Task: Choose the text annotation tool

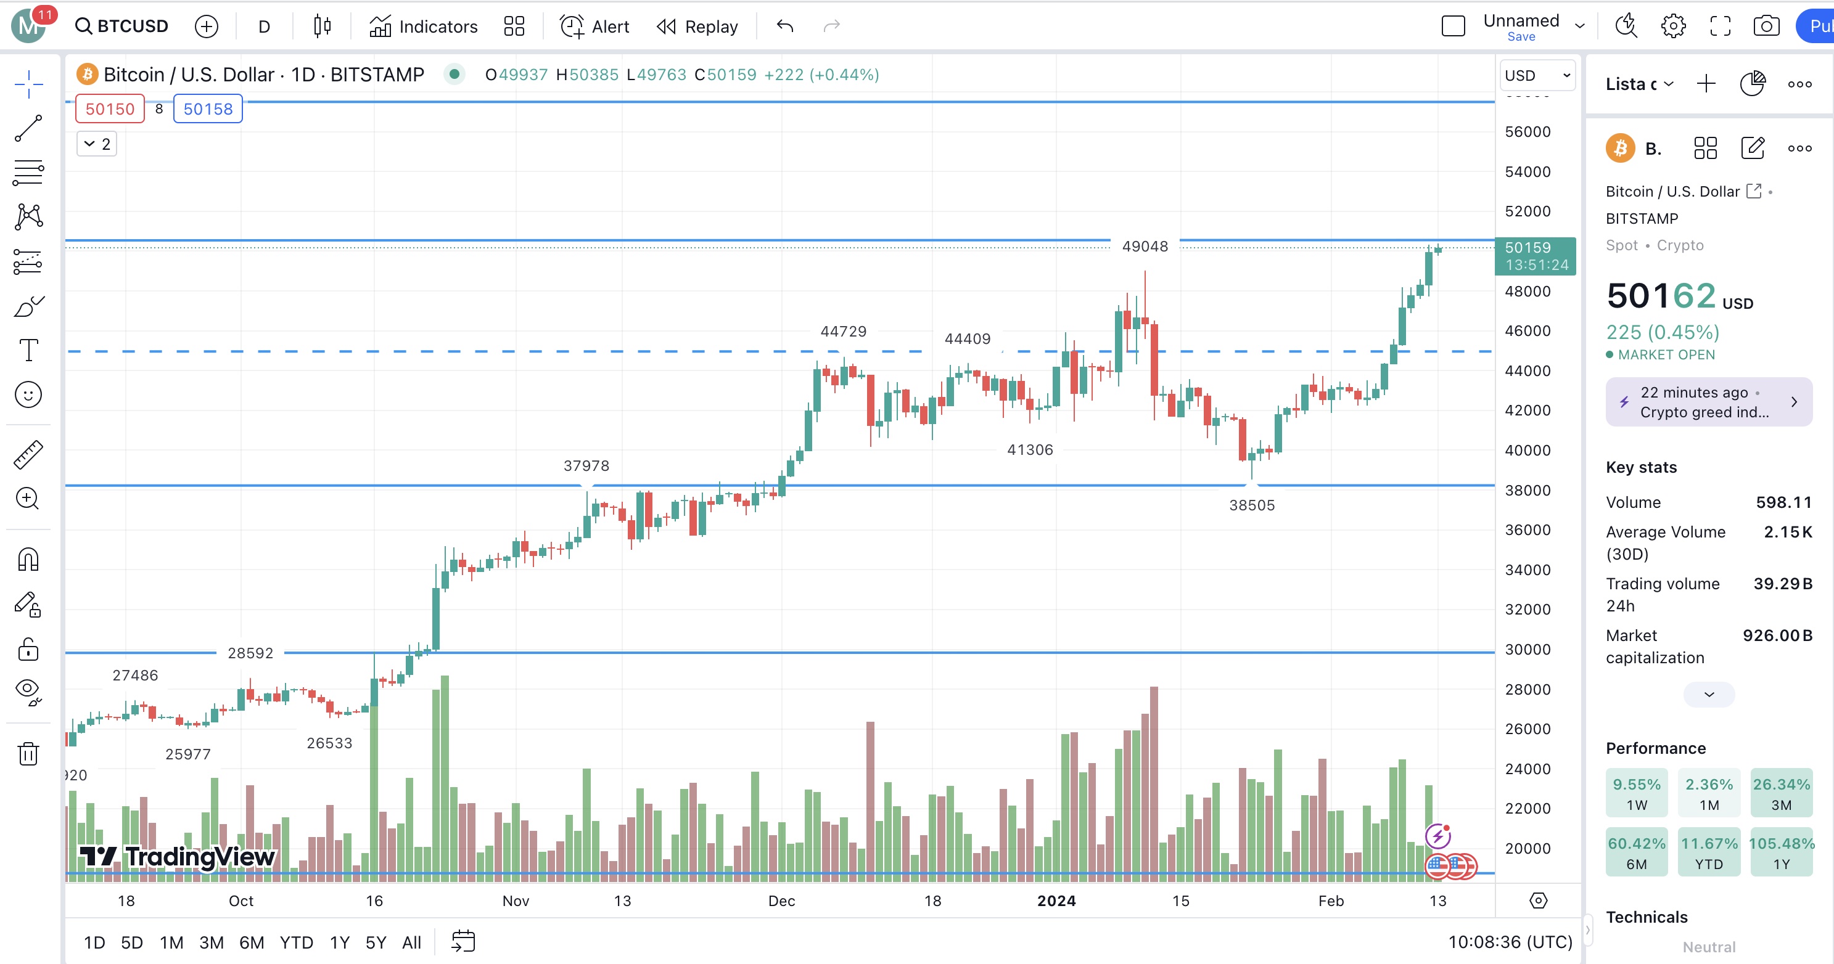Action: coord(28,350)
